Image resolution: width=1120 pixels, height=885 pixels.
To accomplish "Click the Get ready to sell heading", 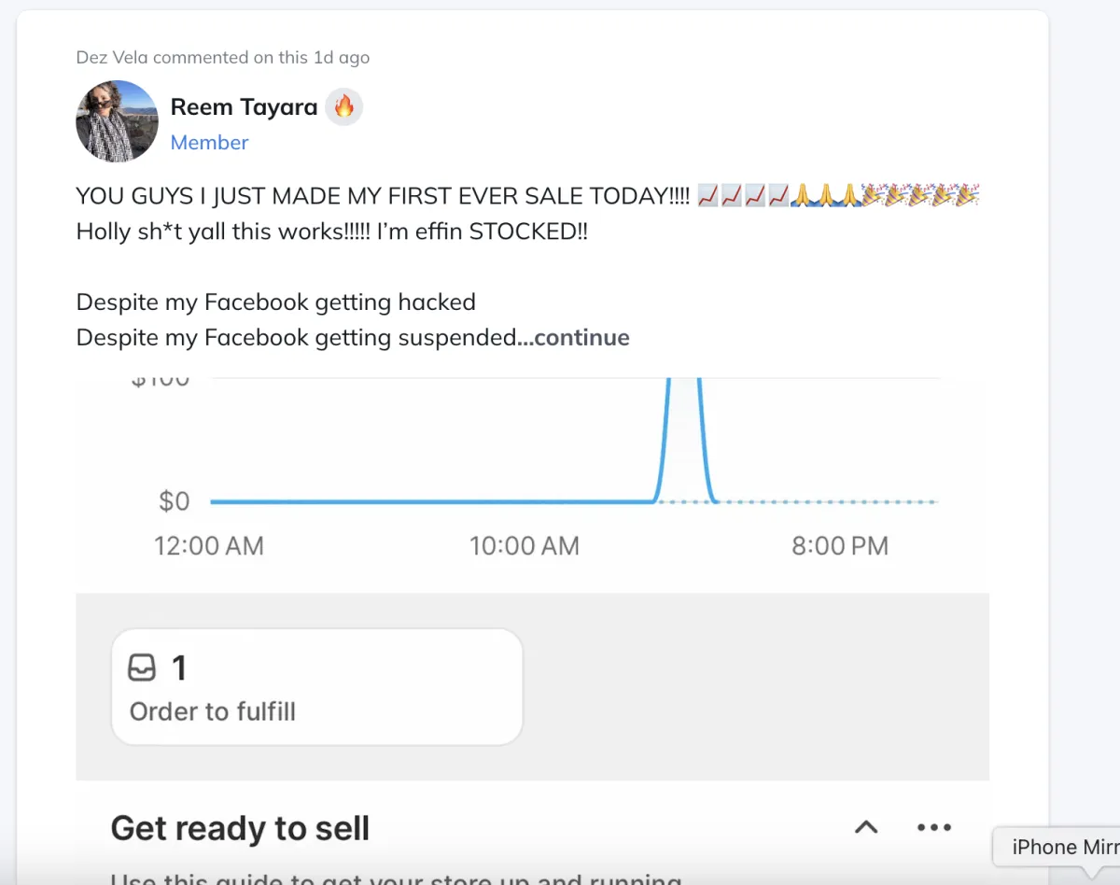I will (240, 828).
